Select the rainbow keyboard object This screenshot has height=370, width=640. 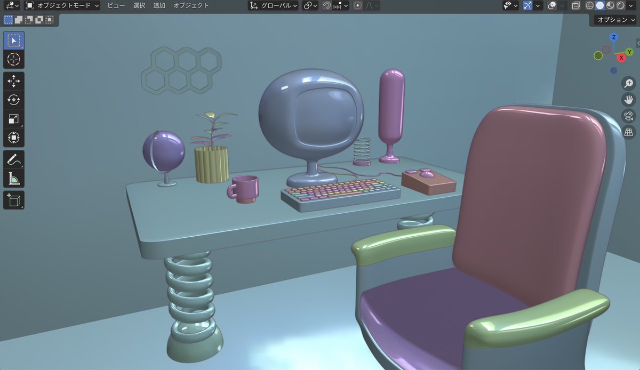click(340, 195)
